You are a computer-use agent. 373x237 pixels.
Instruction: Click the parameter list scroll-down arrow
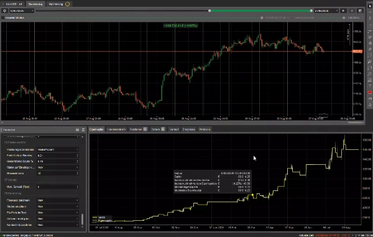pyautogui.click(x=82, y=227)
